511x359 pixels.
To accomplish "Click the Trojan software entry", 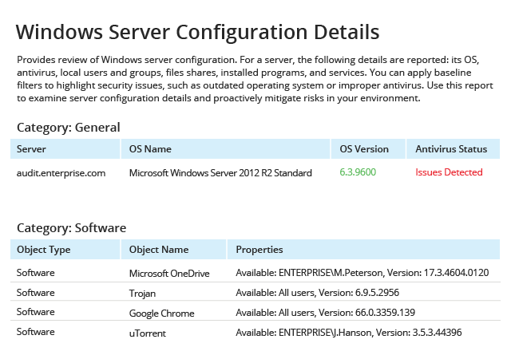I will [145, 294].
